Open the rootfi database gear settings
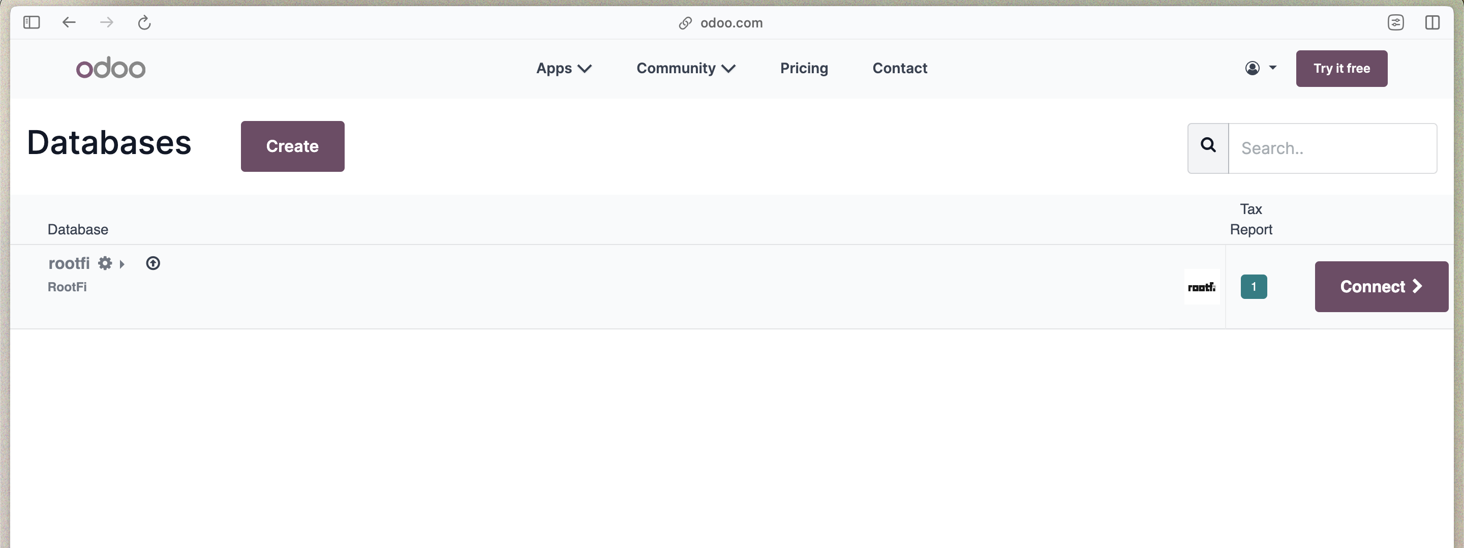This screenshot has width=1464, height=548. point(105,263)
